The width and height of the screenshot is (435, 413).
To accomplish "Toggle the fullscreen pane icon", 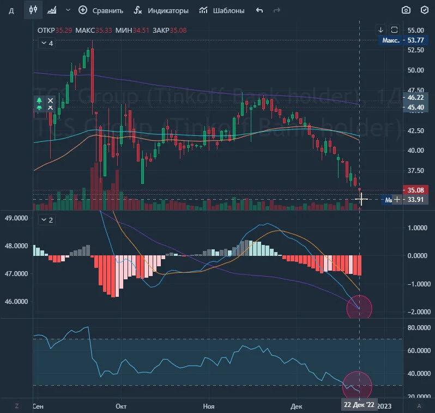I will click(x=394, y=29).
